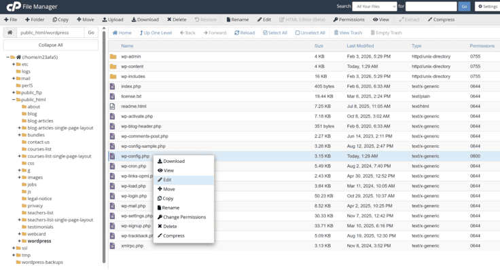Click the search text field
500x270 pixels.
(431, 6)
